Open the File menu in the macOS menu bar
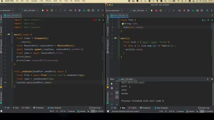The width and height of the screenshot is (214, 120). [17, 1]
